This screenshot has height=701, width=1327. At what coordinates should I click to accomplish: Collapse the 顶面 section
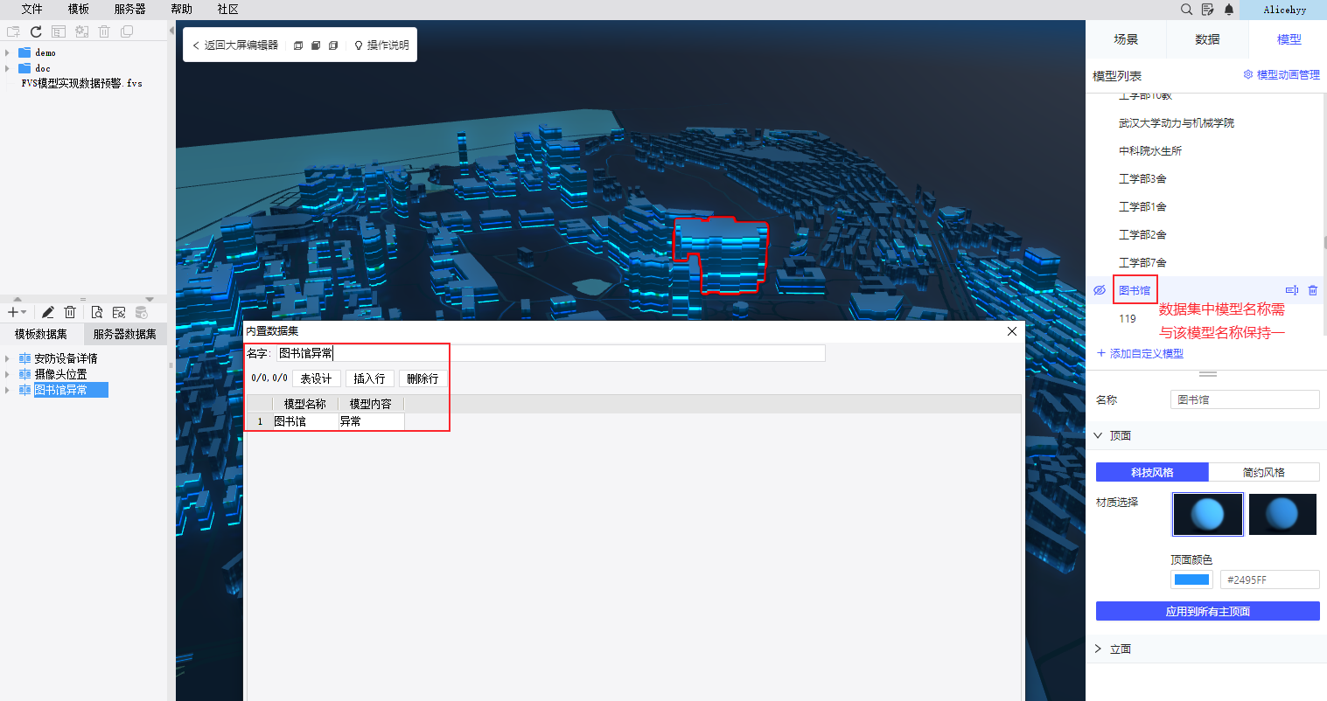click(1099, 435)
